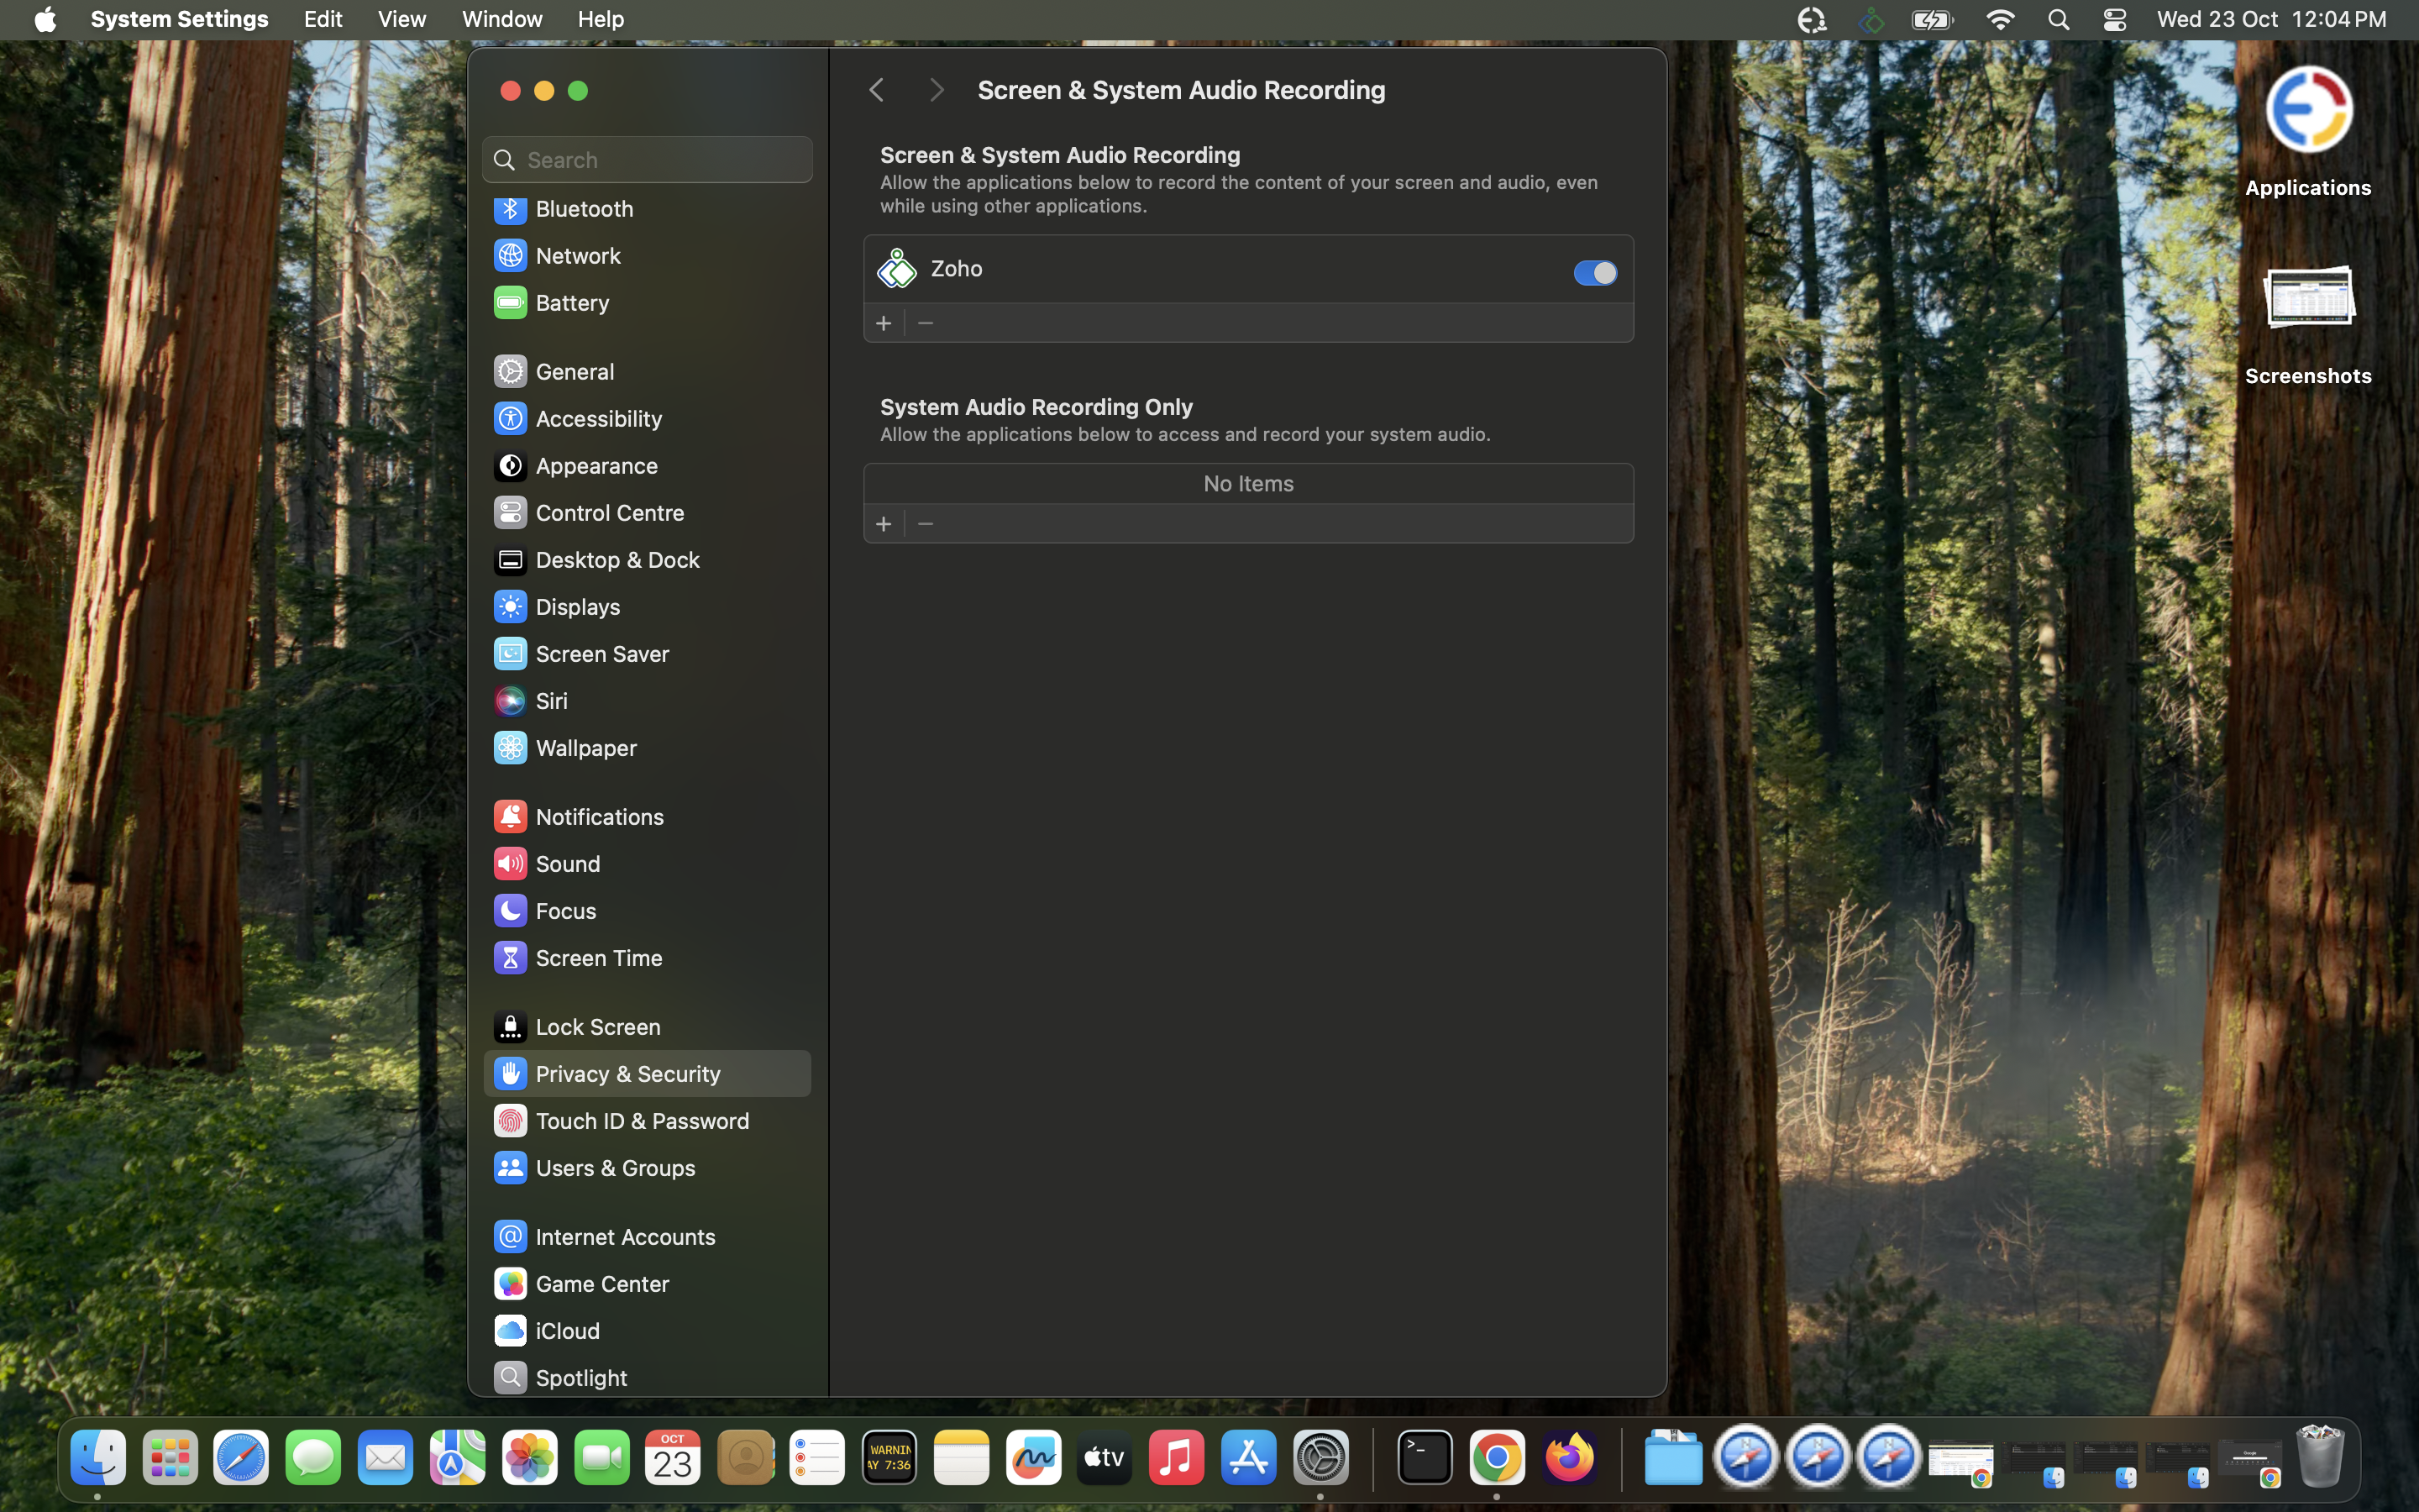Open the Window menu

pyautogui.click(x=501, y=19)
